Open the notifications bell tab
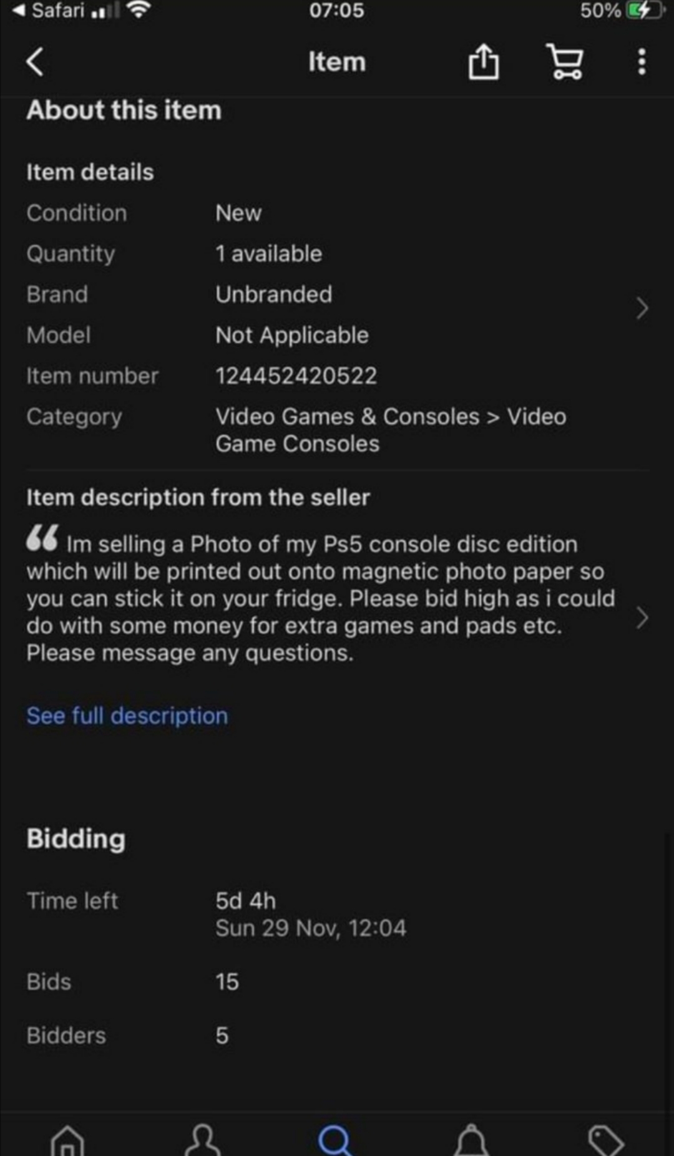This screenshot has width=674, height=1156. pyautogui.click(x=471, y=1139)
